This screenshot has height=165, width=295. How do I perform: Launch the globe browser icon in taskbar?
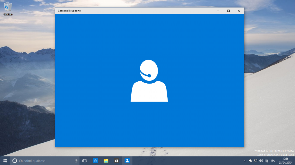click(95, 161)
